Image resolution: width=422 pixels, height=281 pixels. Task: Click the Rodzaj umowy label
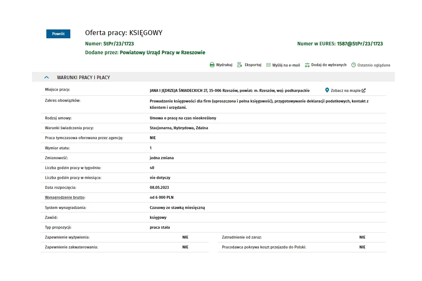click(58, 118)
